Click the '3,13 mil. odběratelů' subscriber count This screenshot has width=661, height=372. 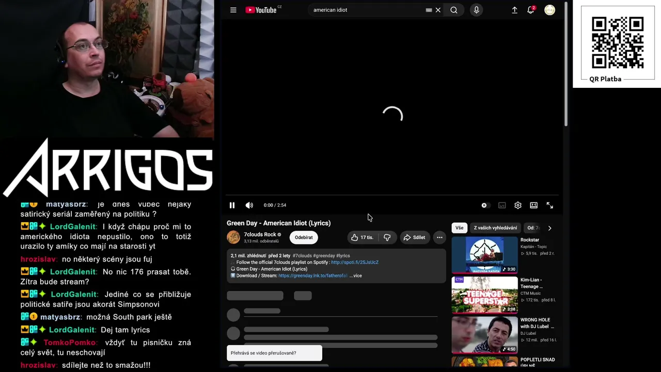tap(261, 241)
